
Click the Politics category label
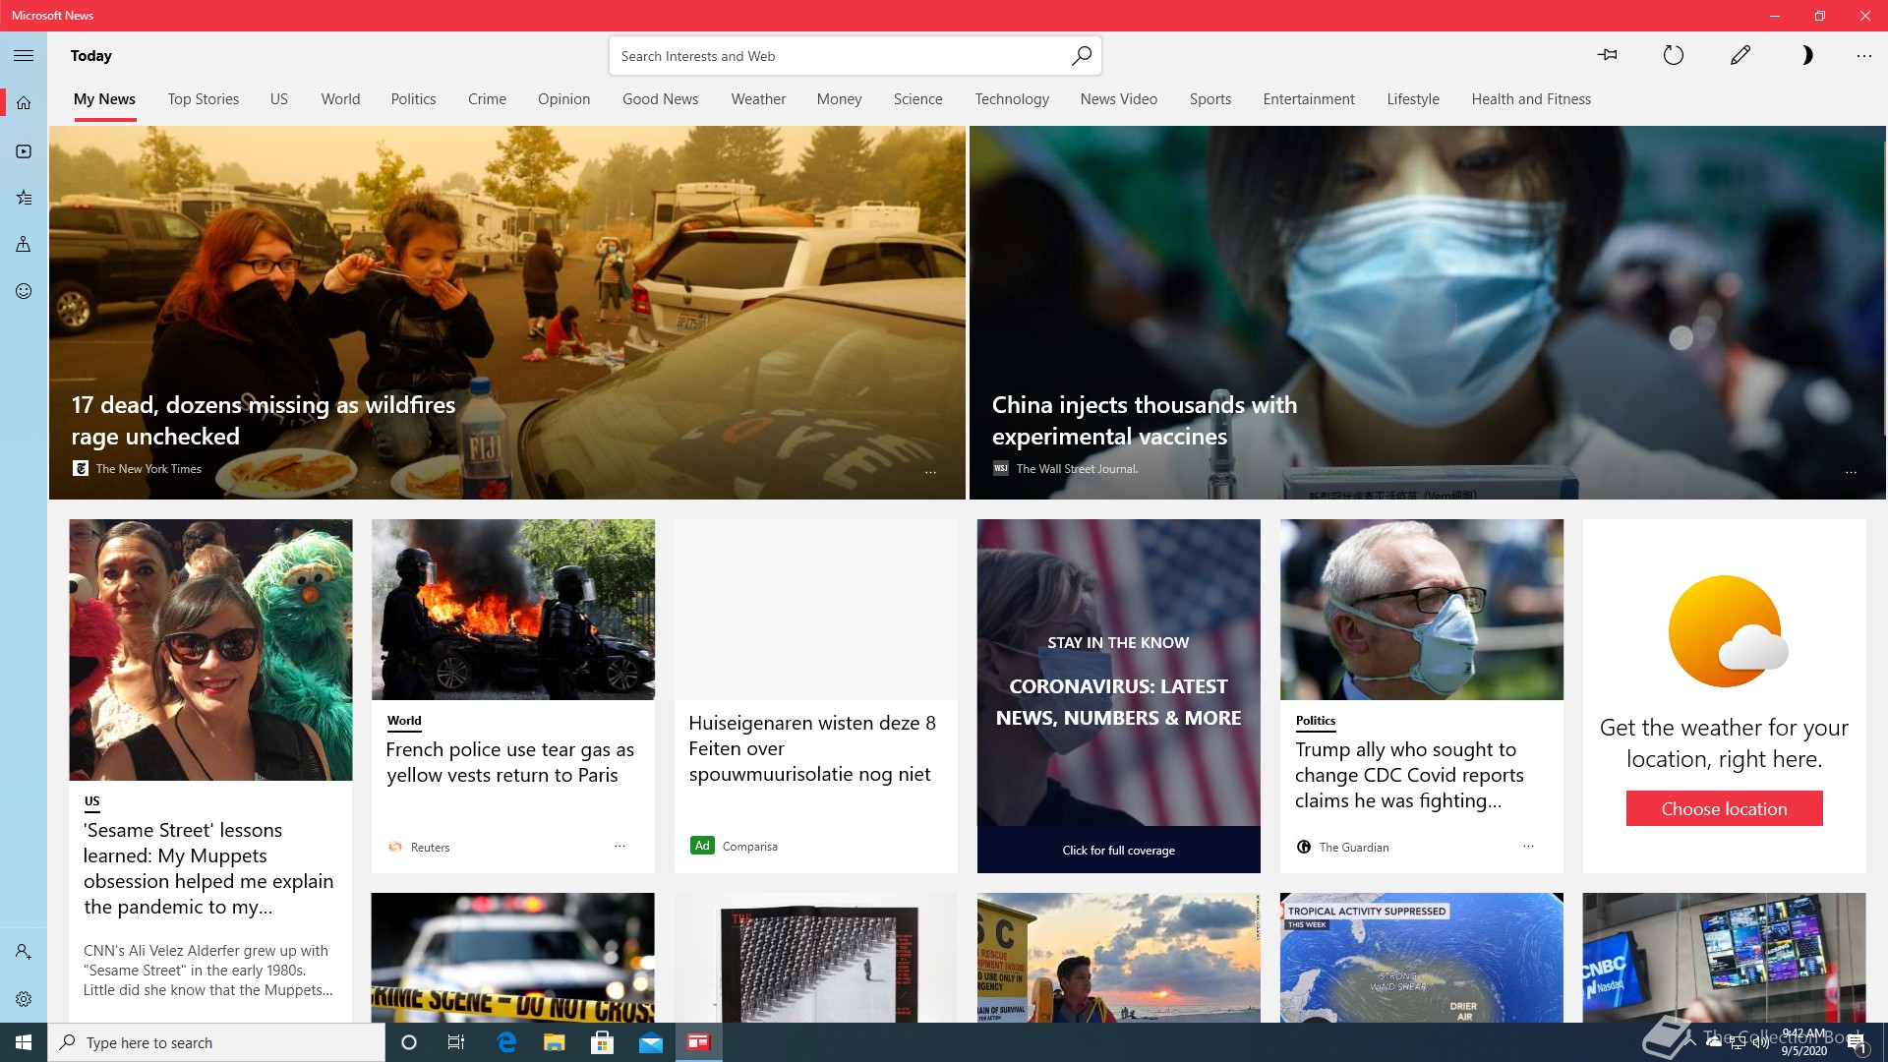click(x=1316, y=721)
